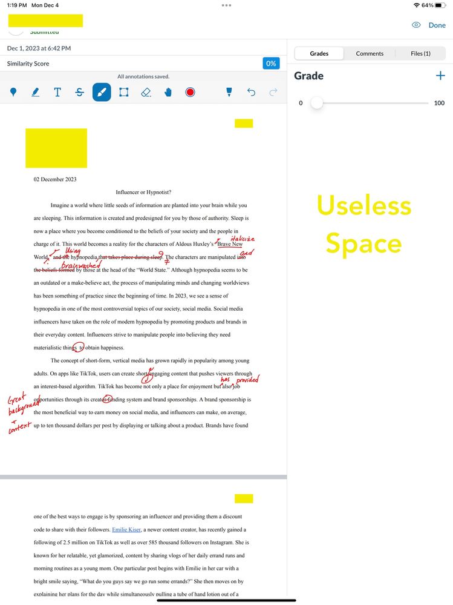Image resolution: width=453 pixels, height=605 pixels.
Task: Select the strikethrough annotation tool
Action: pyautogui.click(x=80, y=92)
